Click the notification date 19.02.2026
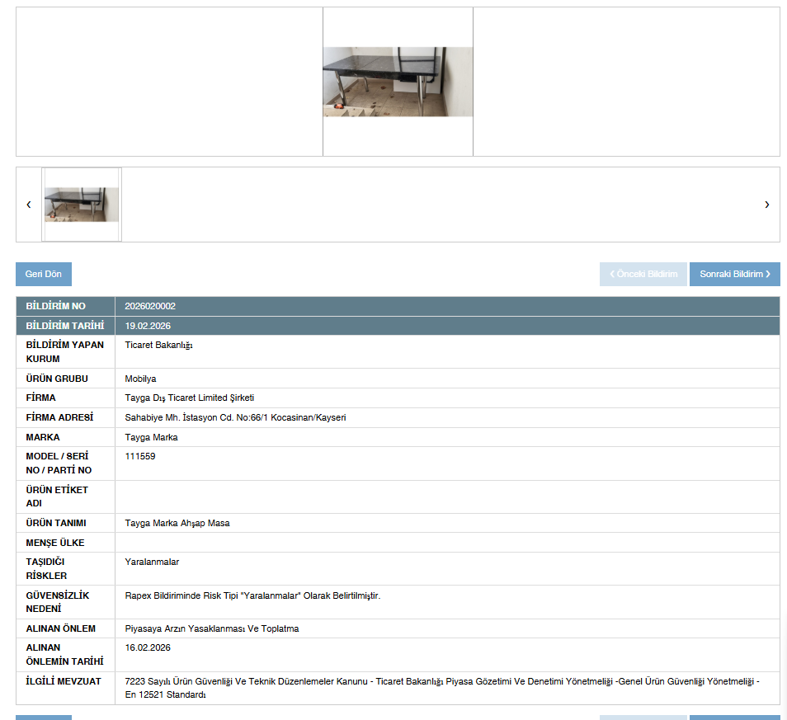787x720 pixels. pyautogui.click(x=148, y=326)
